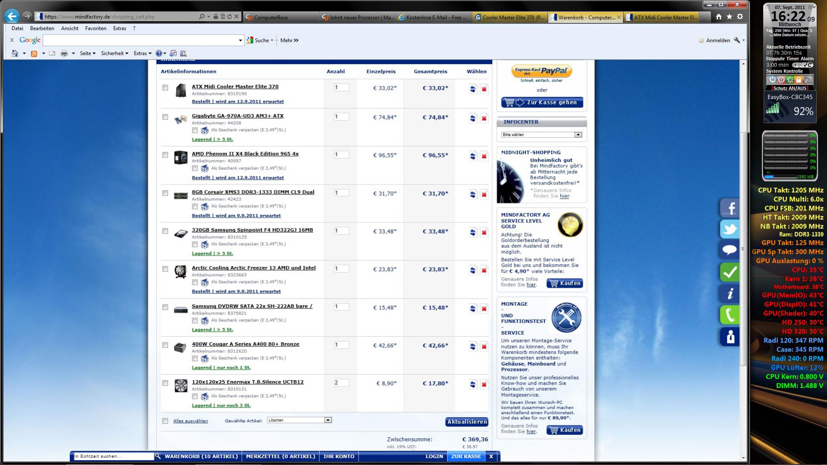Select checkbox for ATX Midi Cooler Master row
The width and height of the screenshot is (827, 465).
[x=165, y=87]
